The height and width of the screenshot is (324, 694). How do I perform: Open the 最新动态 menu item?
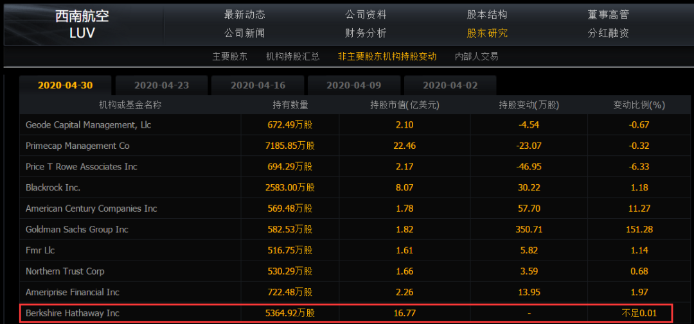tap(244, 15)
